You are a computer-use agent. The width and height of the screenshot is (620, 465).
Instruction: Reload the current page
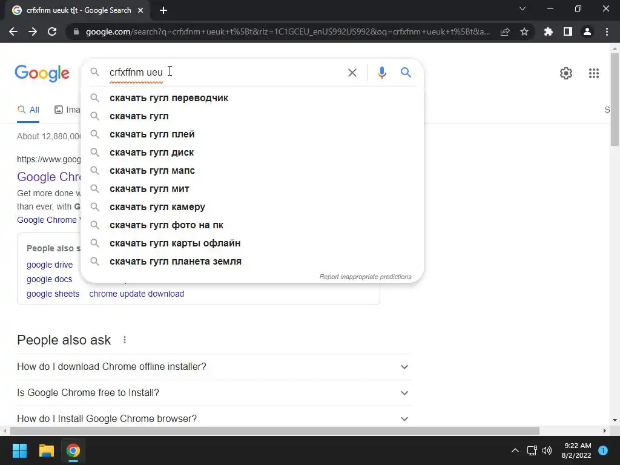click(52, 31)
